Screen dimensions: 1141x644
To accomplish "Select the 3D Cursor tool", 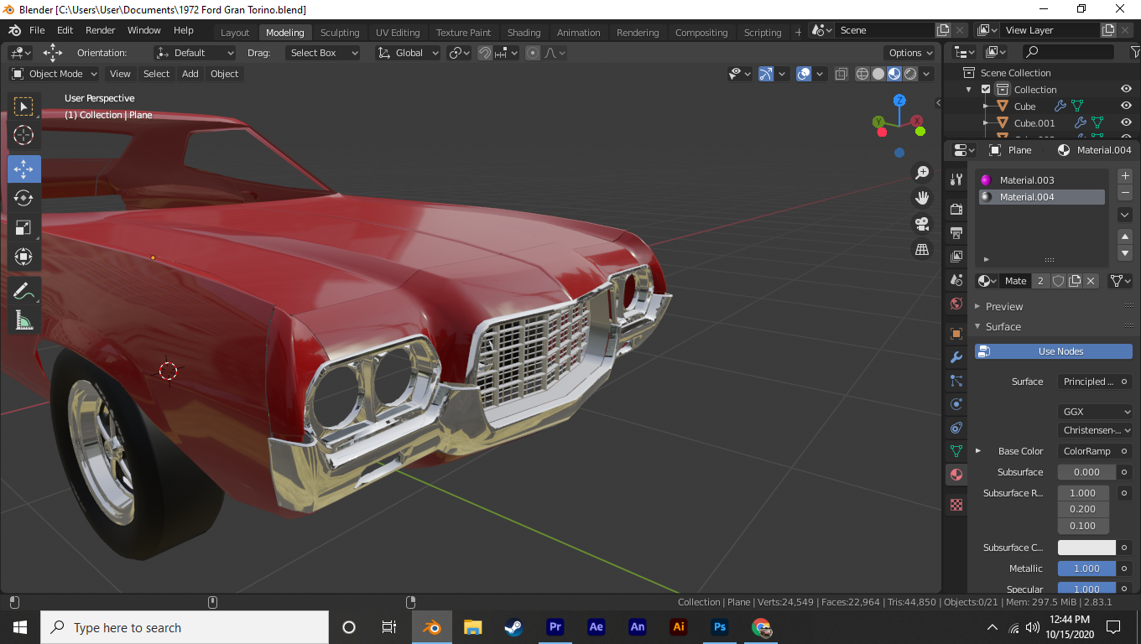I will 23,136.
